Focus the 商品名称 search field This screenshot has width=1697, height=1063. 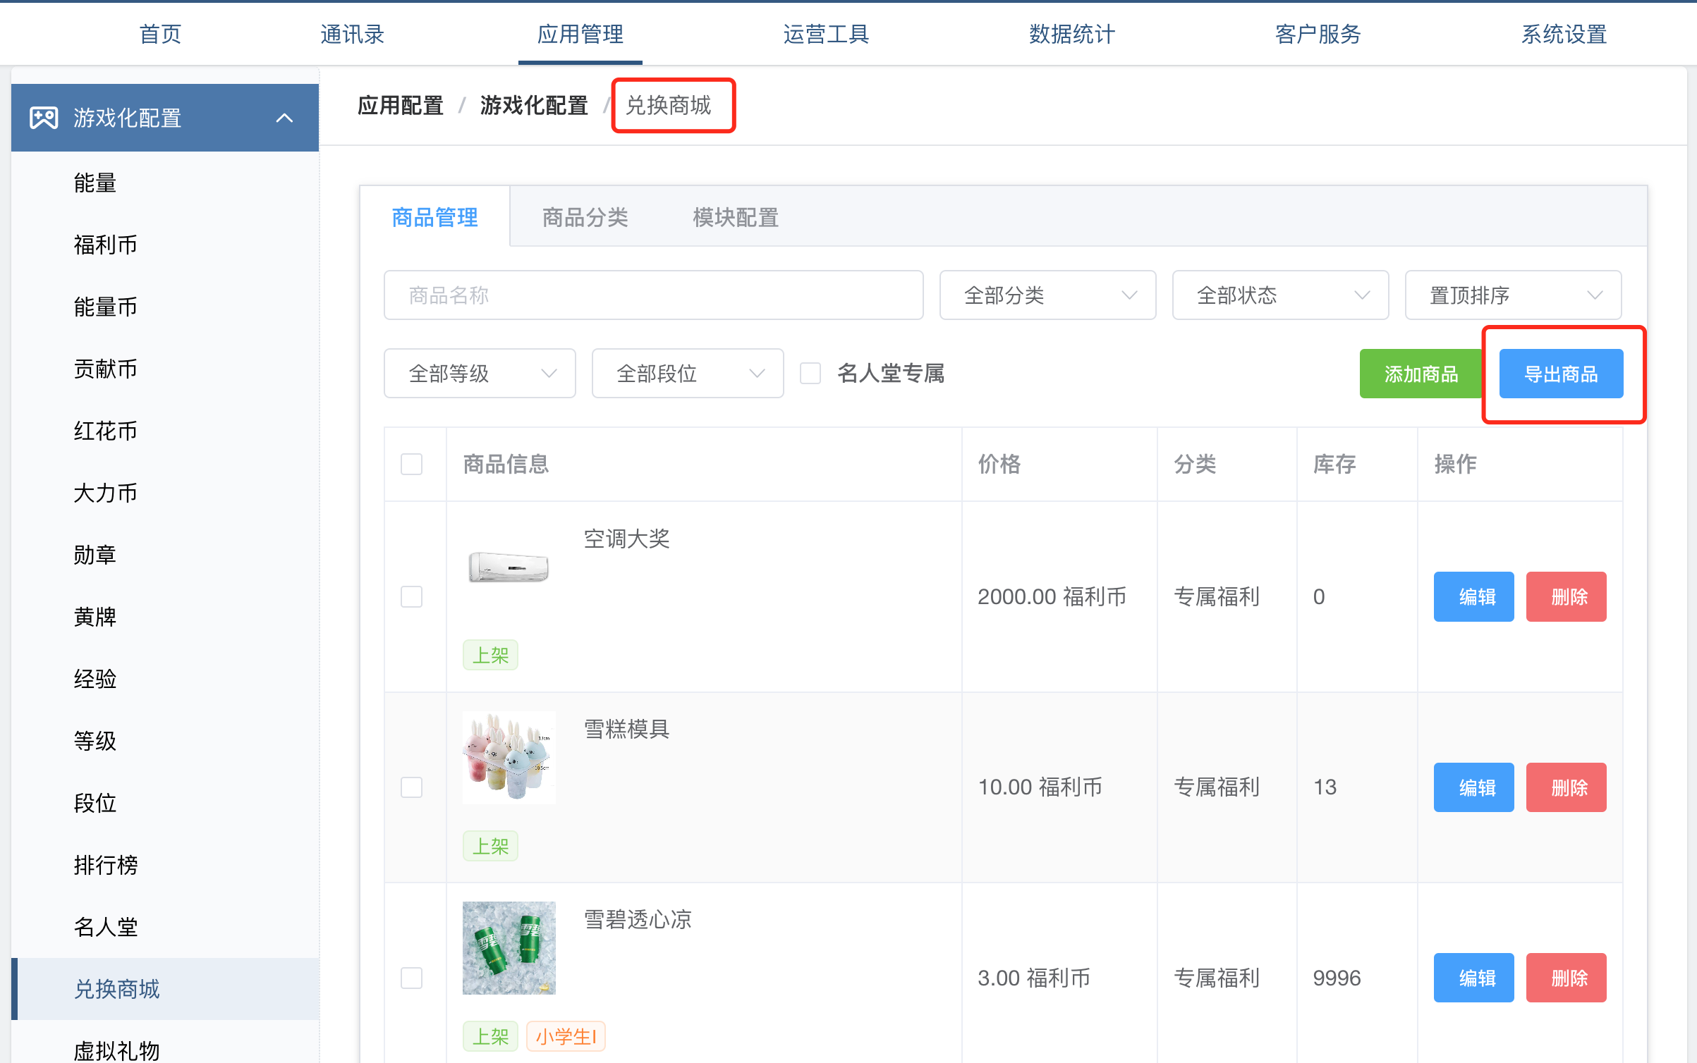pyautogui.click(x=653, y=295)
